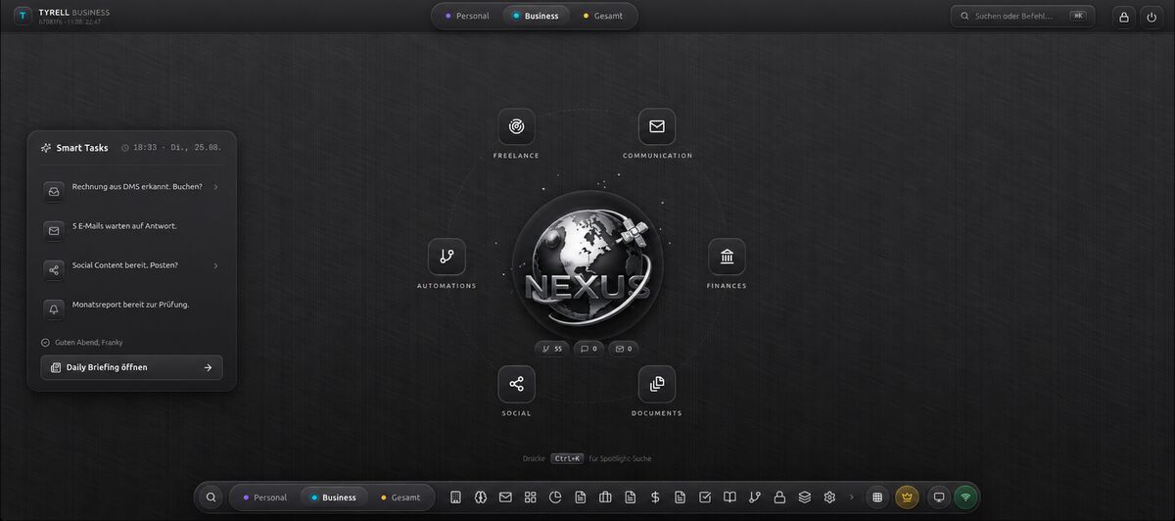Screen dimensions: 1175x521
Task: Expand chevron next to "Social Content bereit"
Action: click(215, 265)
